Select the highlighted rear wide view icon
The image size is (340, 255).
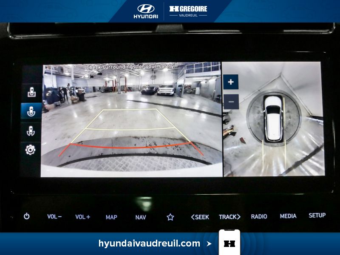[31, 111]
